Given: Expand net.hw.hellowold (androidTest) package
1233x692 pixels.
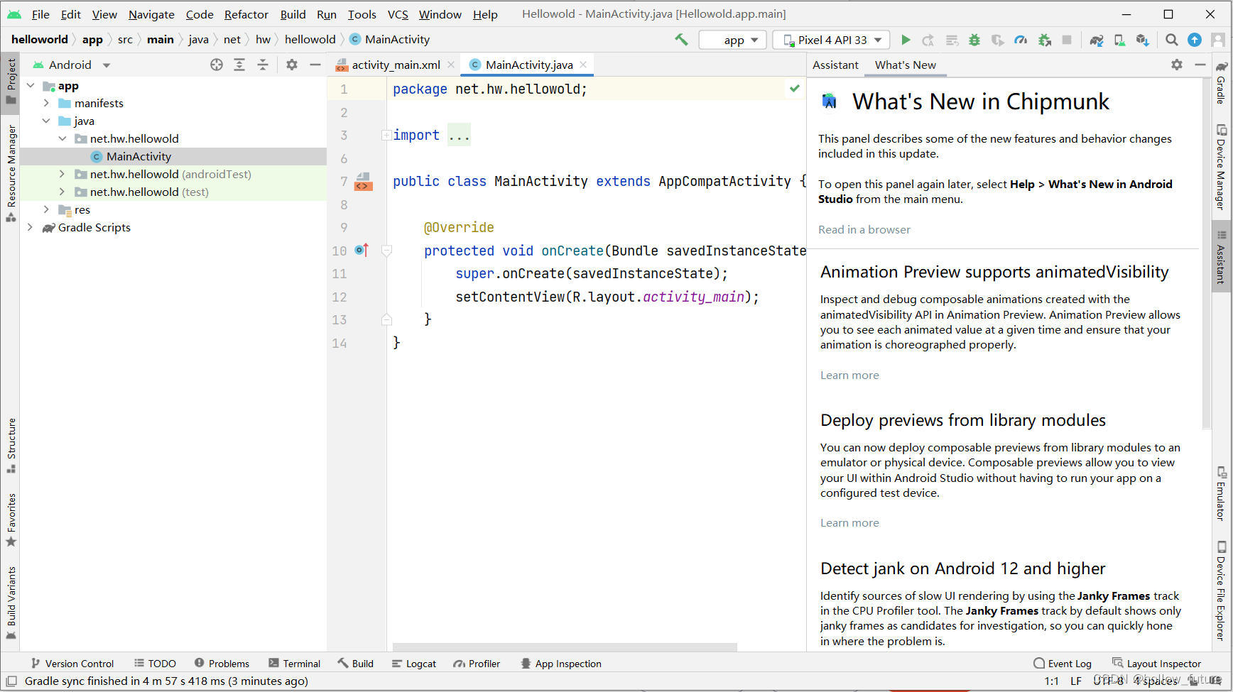Looking at the screenshot, I should click(62, 174).
